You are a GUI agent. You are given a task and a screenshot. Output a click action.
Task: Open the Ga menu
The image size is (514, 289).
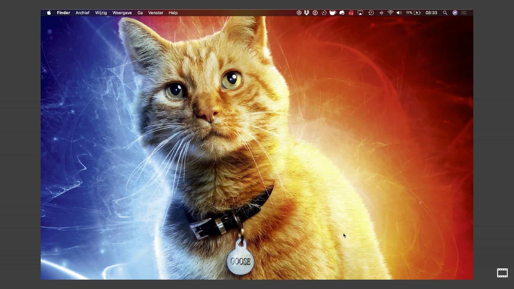click(140, 13)
